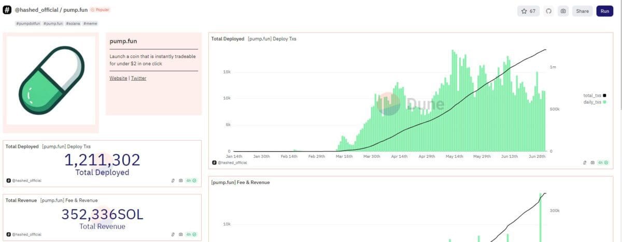The image size is (622, 242).
Task: Click the Popular badge next to title
Action: pos(100,10)
